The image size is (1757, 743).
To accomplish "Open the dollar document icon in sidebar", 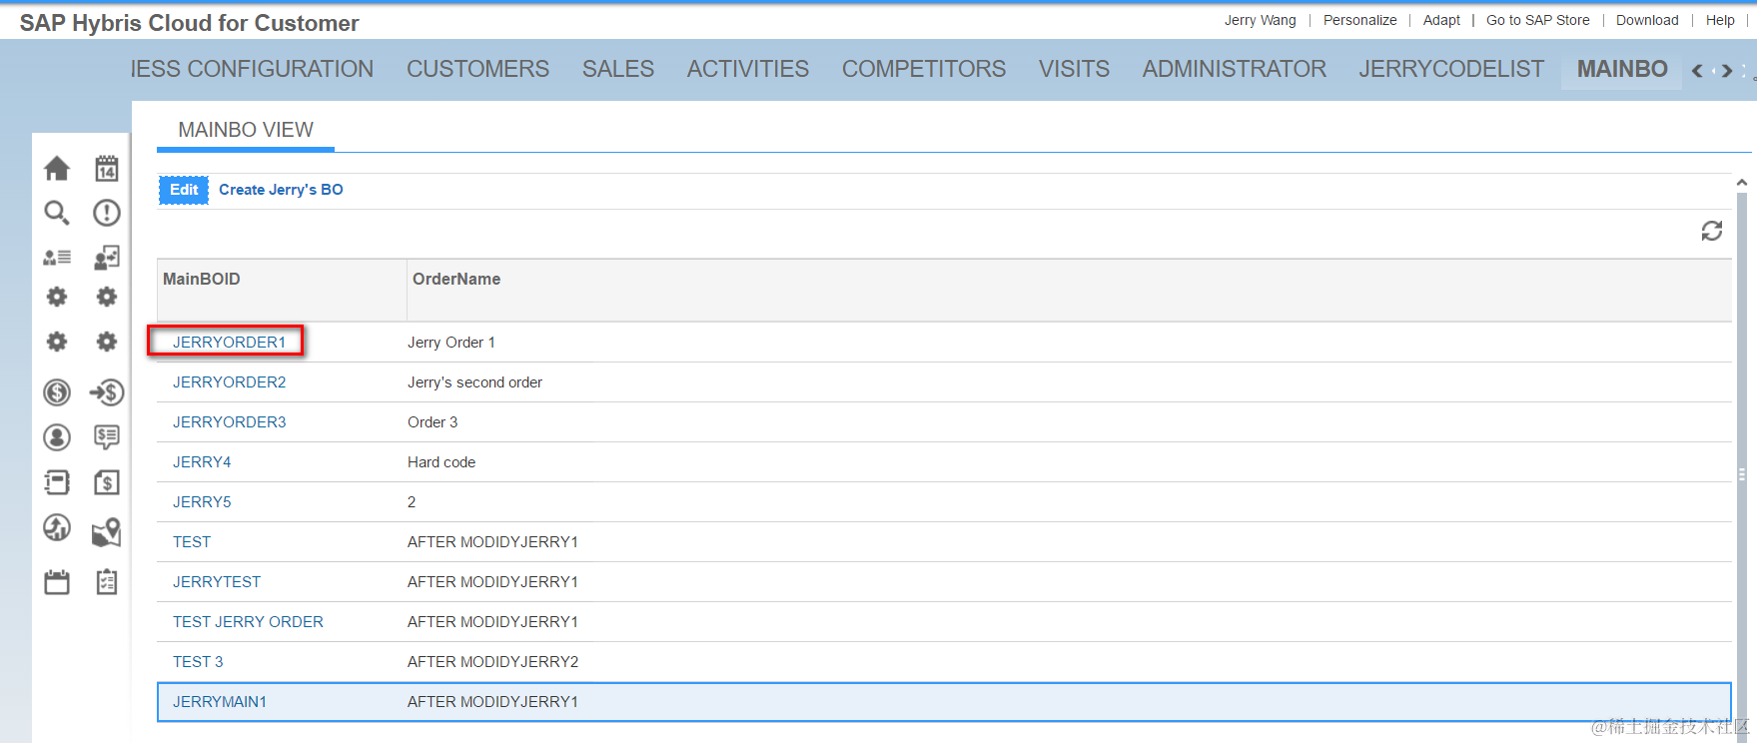I will 106,482.
